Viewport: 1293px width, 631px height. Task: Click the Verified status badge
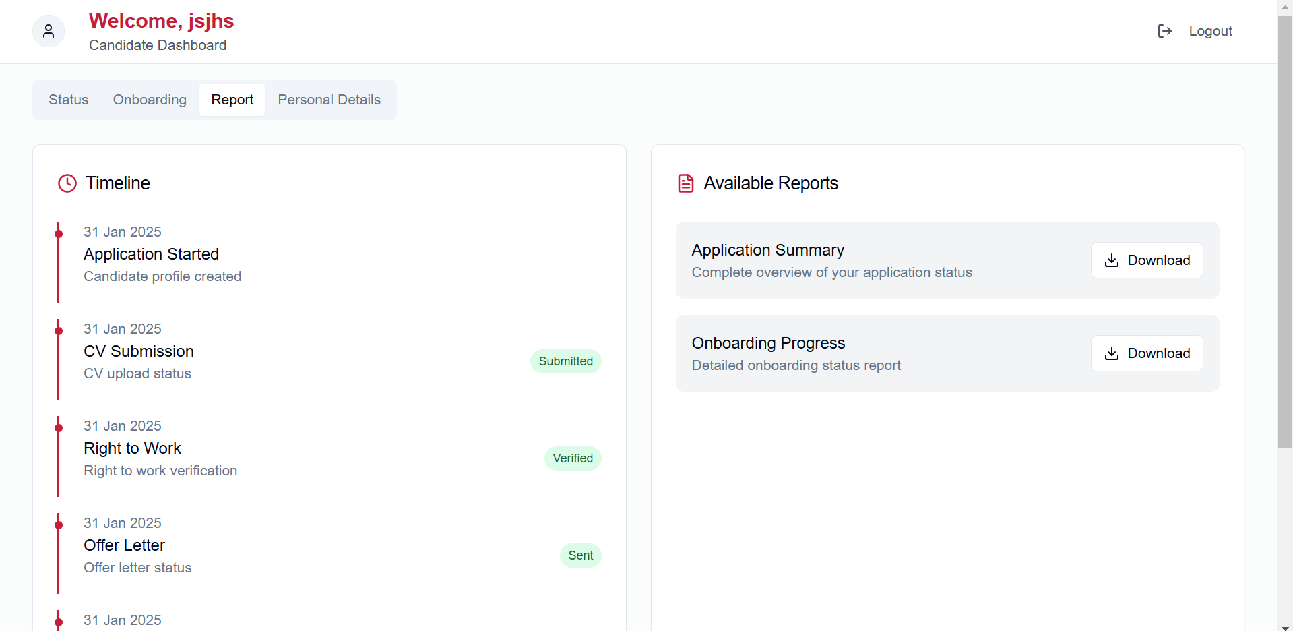(573, 458)
